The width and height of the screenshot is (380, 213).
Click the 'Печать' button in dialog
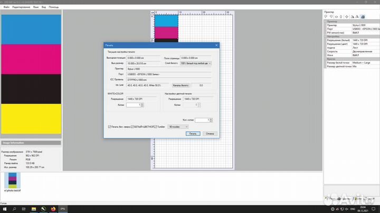(193, 134)
